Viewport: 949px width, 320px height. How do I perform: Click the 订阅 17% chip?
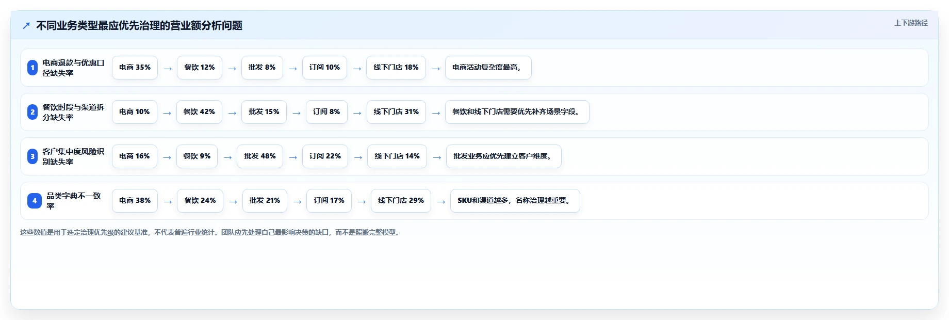[x=329, y=201]
